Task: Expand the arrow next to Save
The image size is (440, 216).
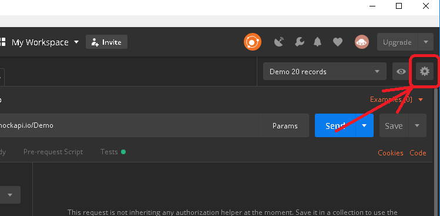Action: (x=417, y=125)
